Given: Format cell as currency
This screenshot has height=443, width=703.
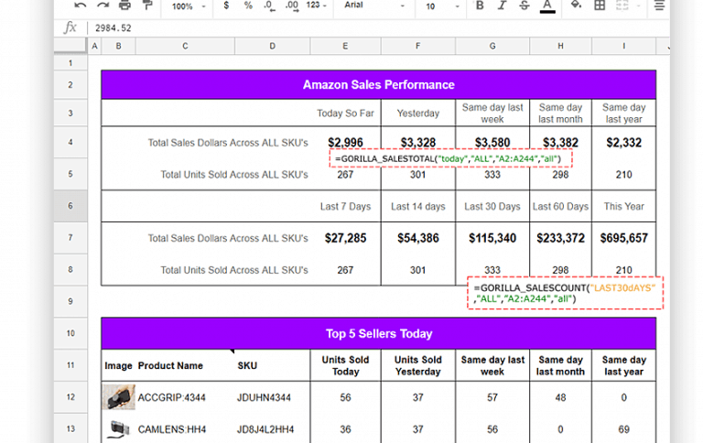Looking at the screenshot, I should pyautogui.click(x=225, y=5).
